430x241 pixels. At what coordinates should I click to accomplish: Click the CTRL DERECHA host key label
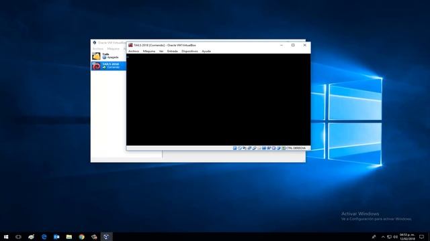296,148
